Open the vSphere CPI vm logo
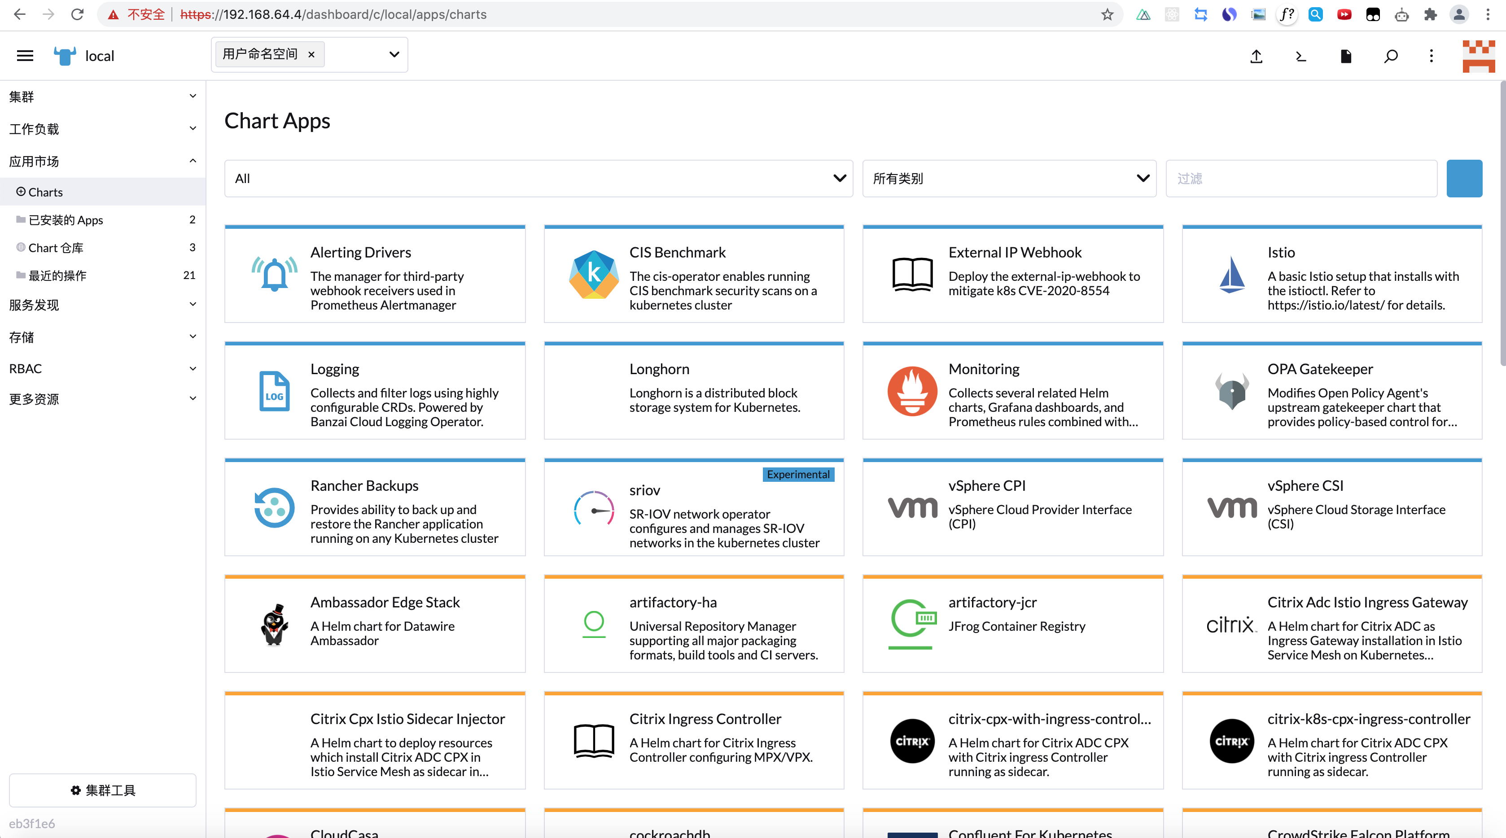The height and width of the screenshot is (838, 1506). click(x=912, y=507)
